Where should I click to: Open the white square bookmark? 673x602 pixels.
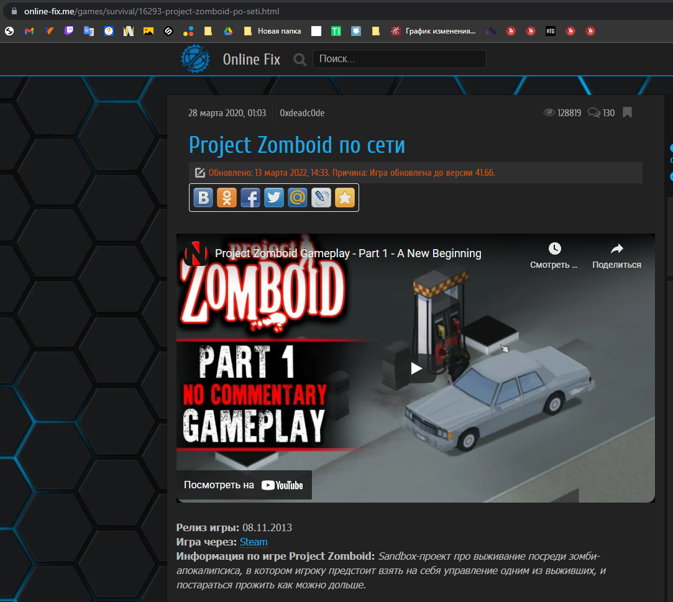click(x=316, y=31)
